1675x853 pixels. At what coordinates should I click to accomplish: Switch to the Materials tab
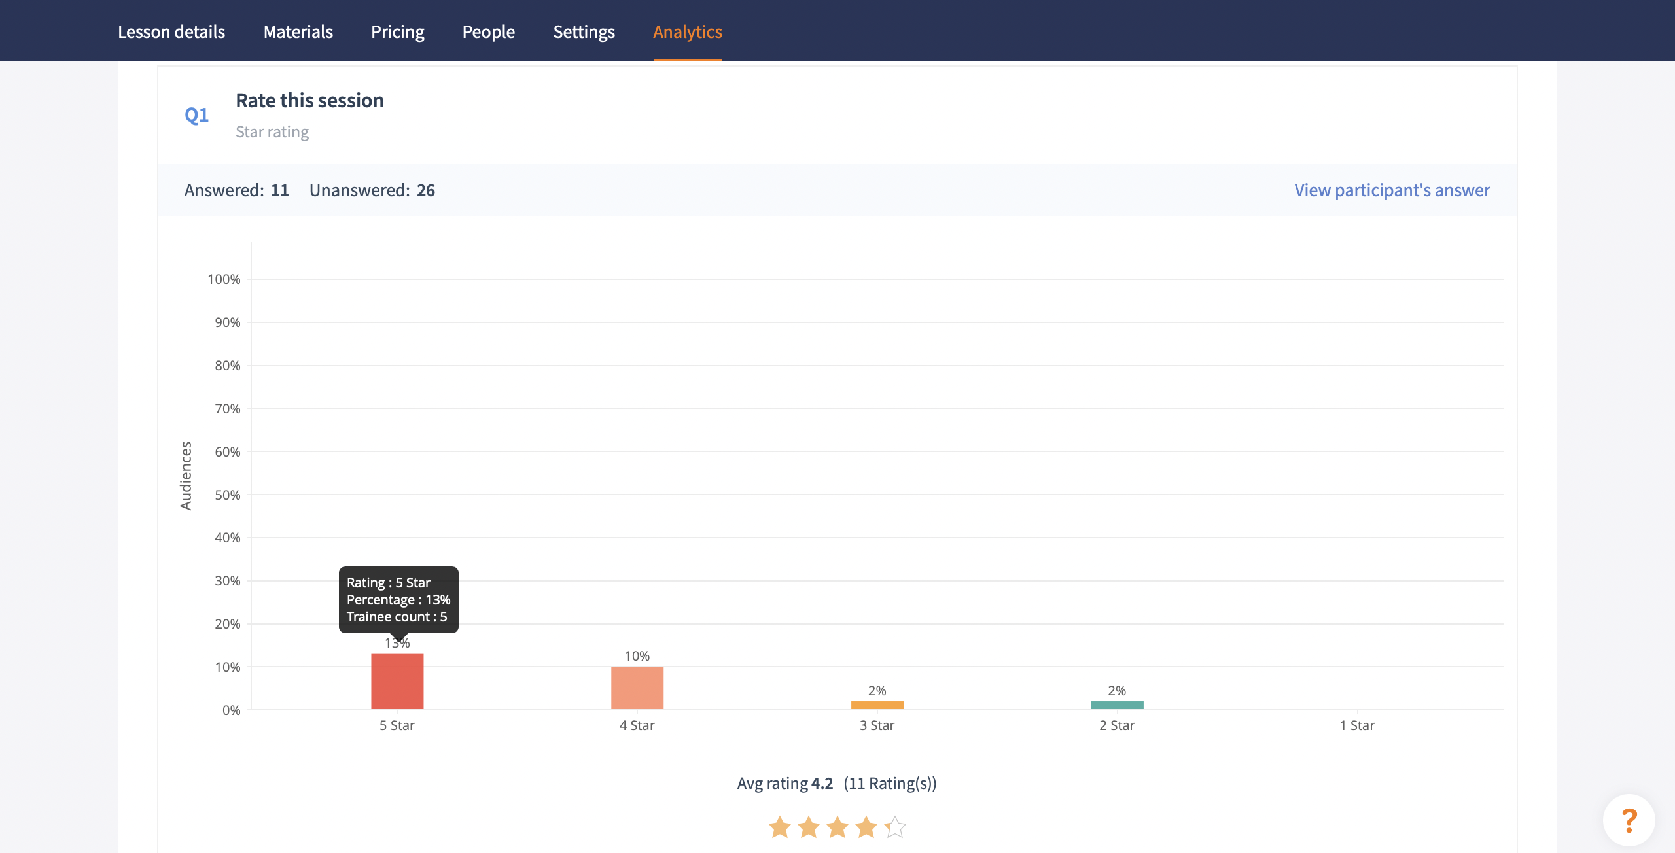(298, 31)
